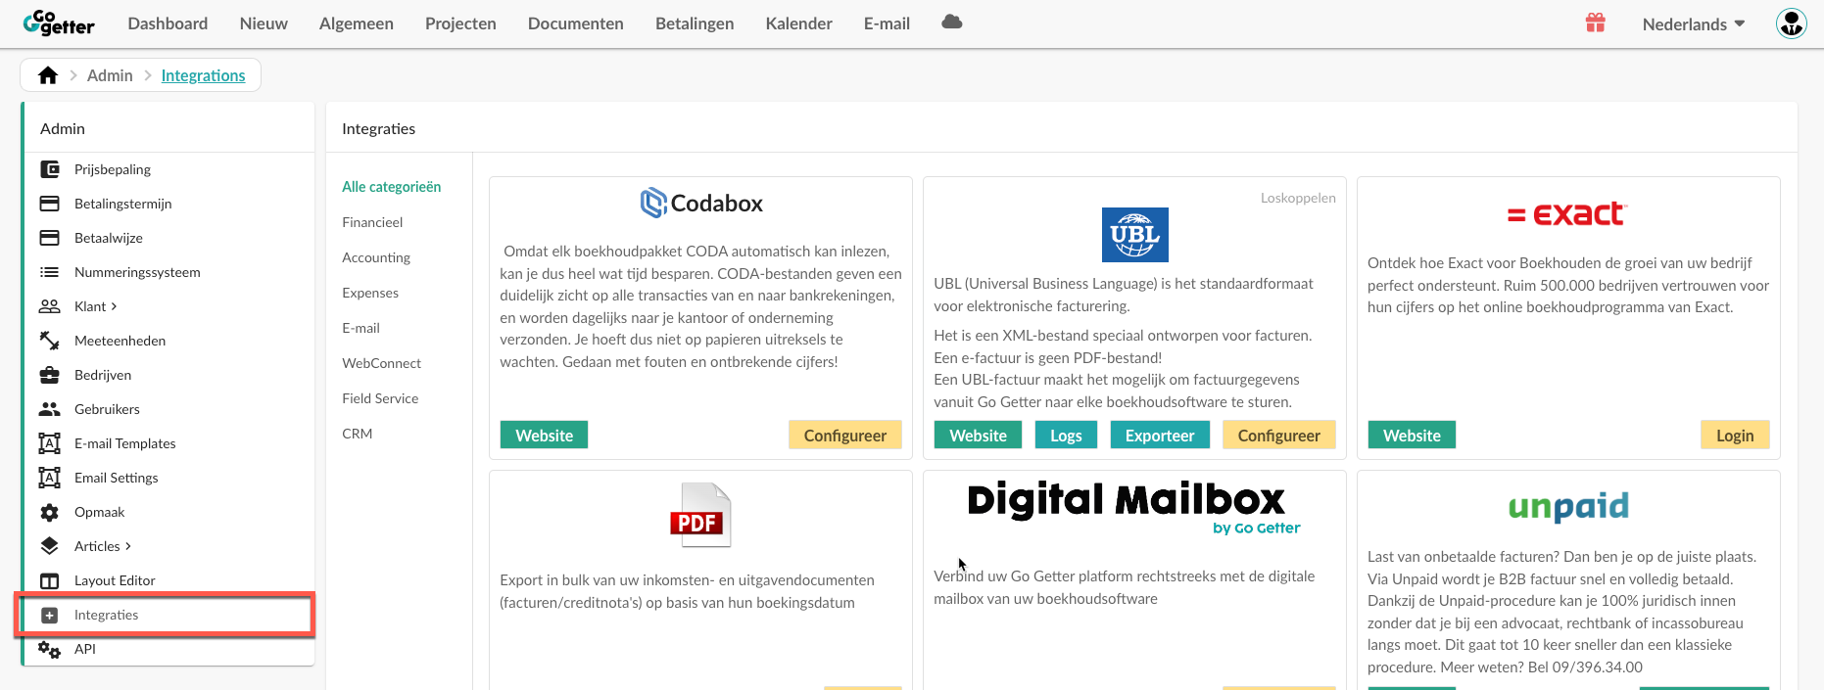Filter integrations by E-mail category
The image size is (1824, 690).
point(360,328)
